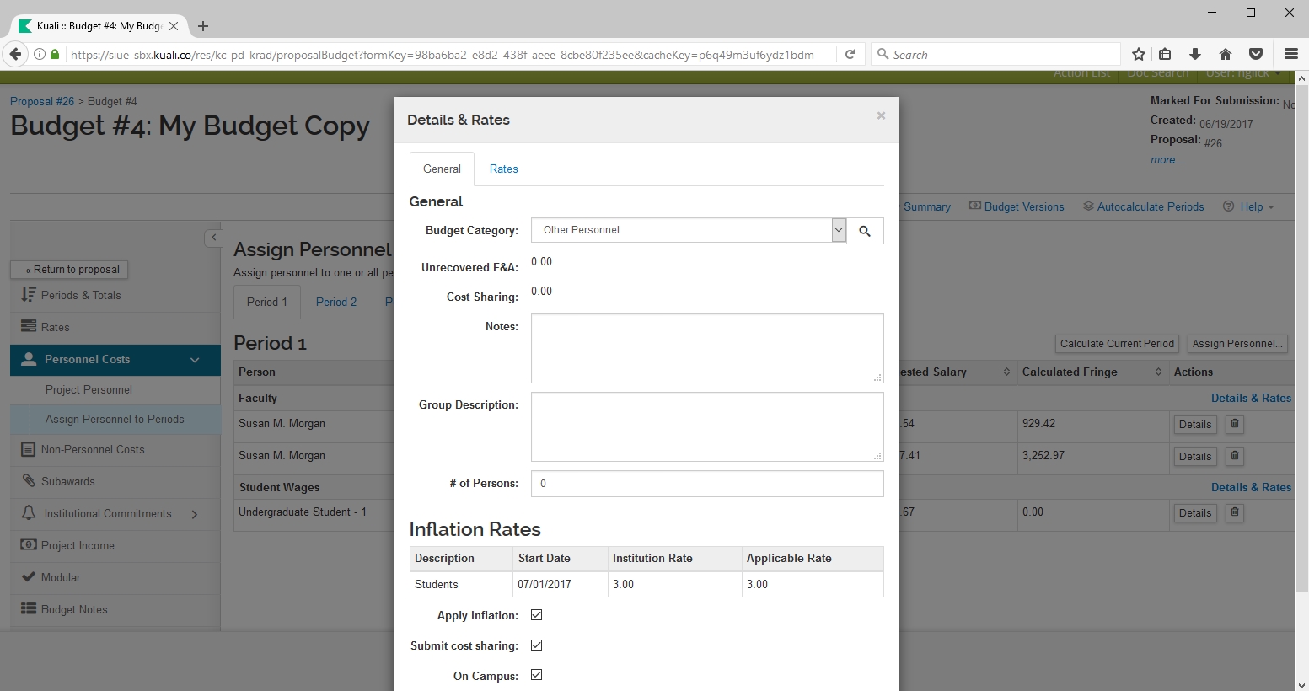Go to browser home page icon
The height and width of the screenshot is (691, 1309).
(1226, 55)
